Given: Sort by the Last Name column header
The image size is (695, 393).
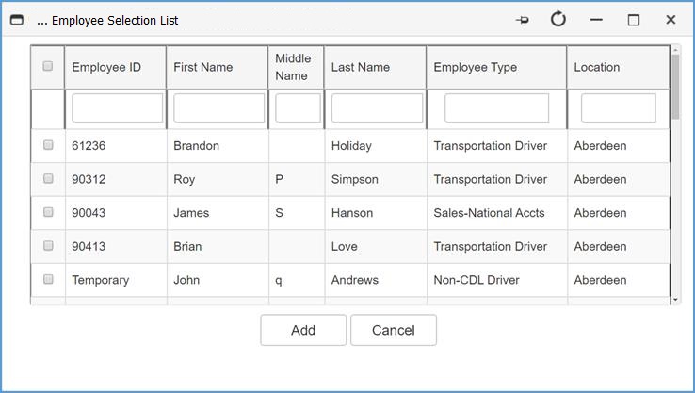Looking at the screenshot, I should tap(361, 67).
